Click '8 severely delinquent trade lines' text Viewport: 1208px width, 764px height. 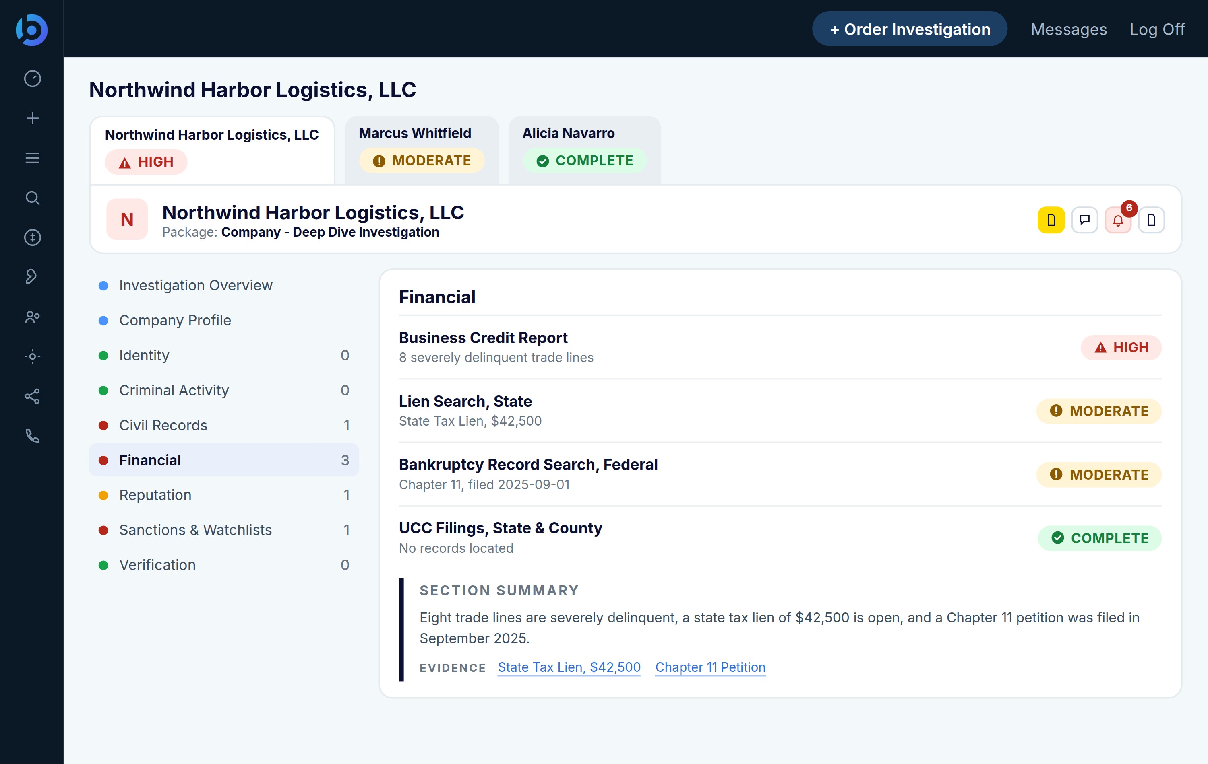(x=496, y=357)
